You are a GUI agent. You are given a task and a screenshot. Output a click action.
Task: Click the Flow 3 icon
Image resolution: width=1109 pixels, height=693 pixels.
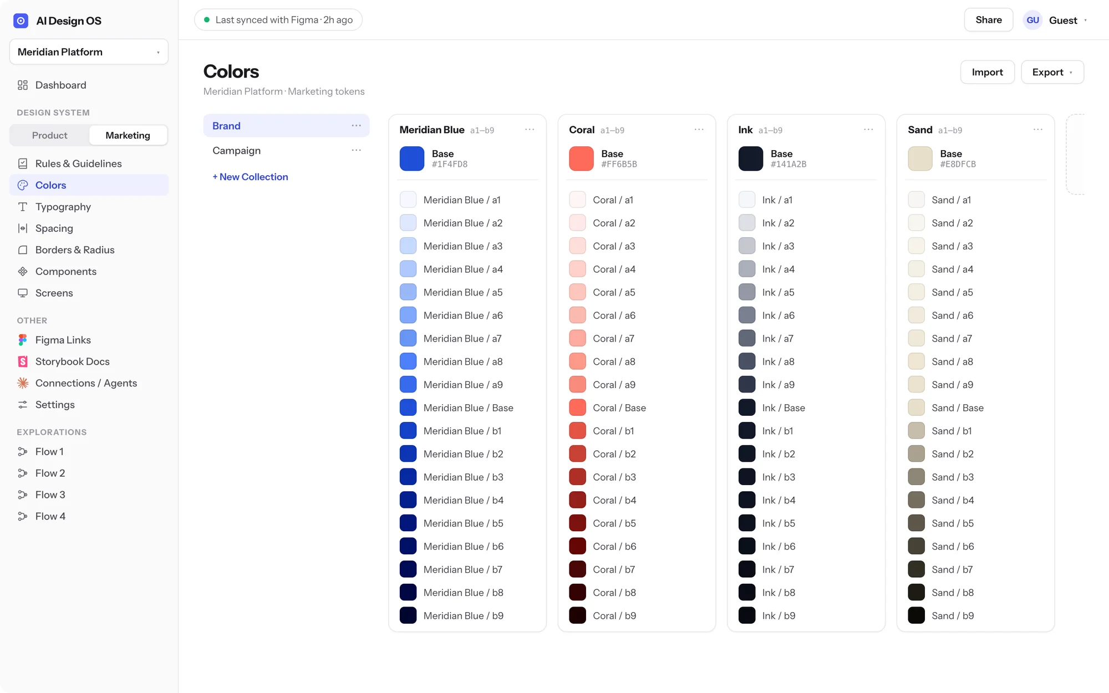23,495
